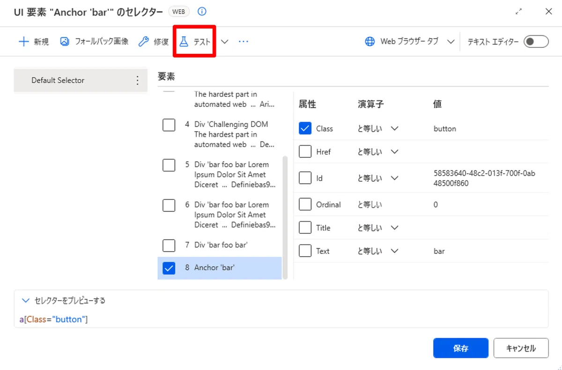
Task: Check element 4 Div 'Challenging DOM' checkbox
Action: click(x=169, y=125)
